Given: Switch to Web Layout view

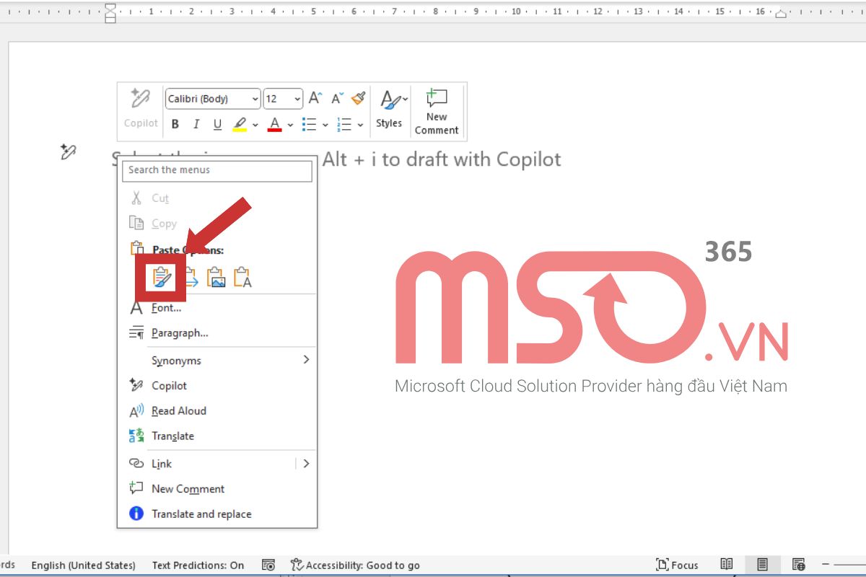Looking at the screenshot, I should tap(798, 565).
